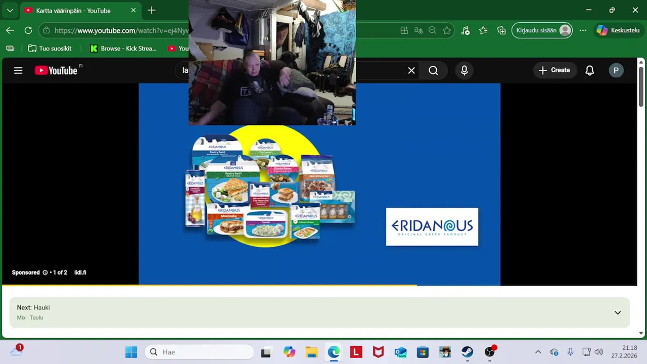Click the zoom out magnifier in address bar
The height and width of the screenshot is (364, 647).
click(x=432, y=30)
